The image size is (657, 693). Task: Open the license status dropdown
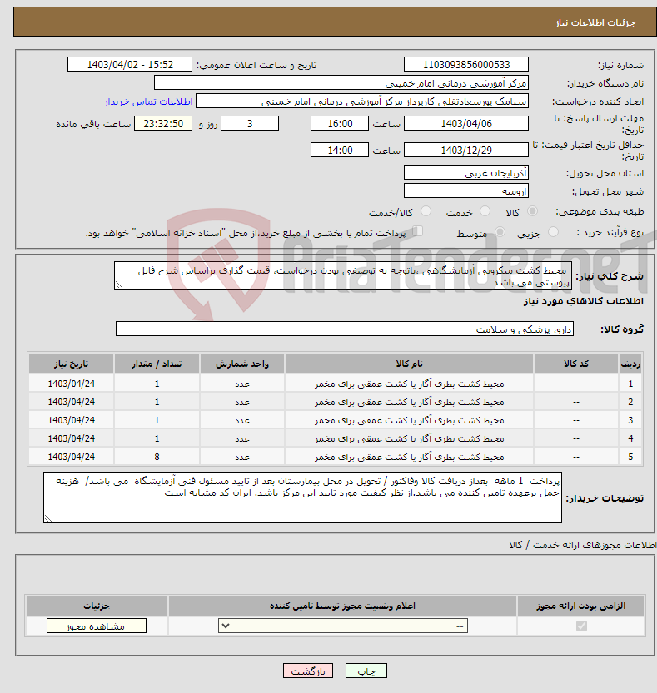click(x=343, y=626)
